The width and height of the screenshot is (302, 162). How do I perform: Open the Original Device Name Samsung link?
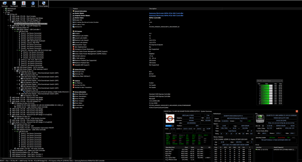tap(166, 15)
